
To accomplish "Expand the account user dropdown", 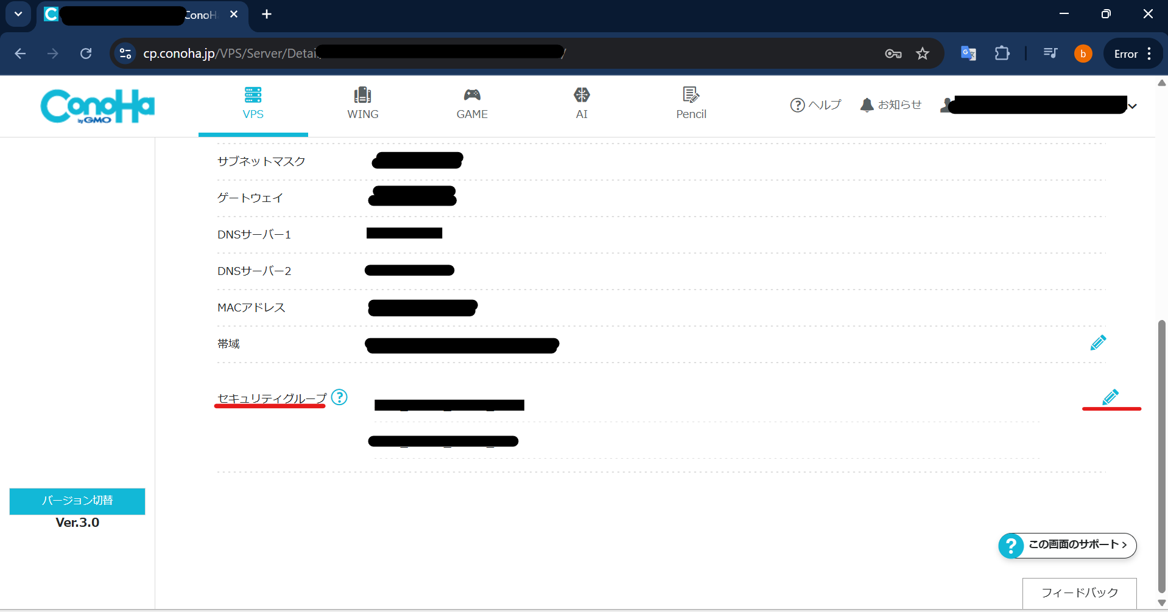I will point(1132,106).
